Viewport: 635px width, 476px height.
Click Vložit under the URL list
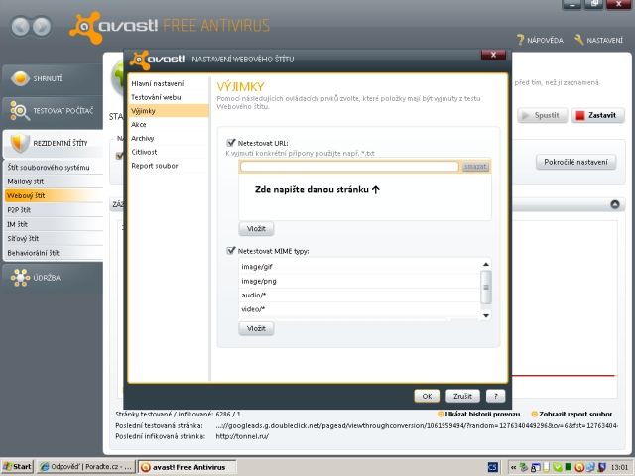point(256,229)
